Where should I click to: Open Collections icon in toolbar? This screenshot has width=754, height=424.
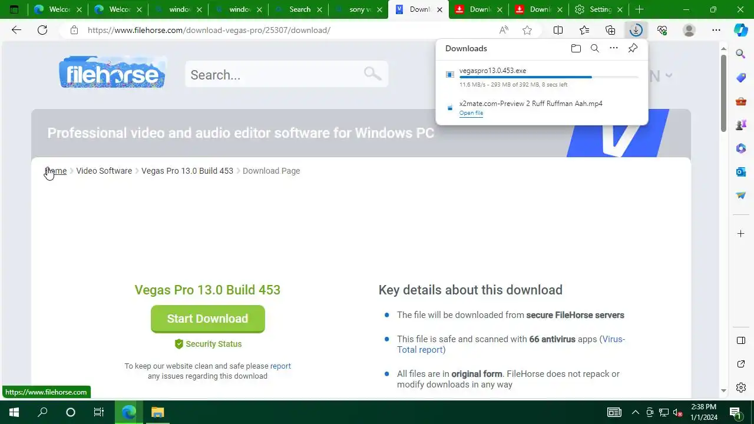click(x=610, y=30)
